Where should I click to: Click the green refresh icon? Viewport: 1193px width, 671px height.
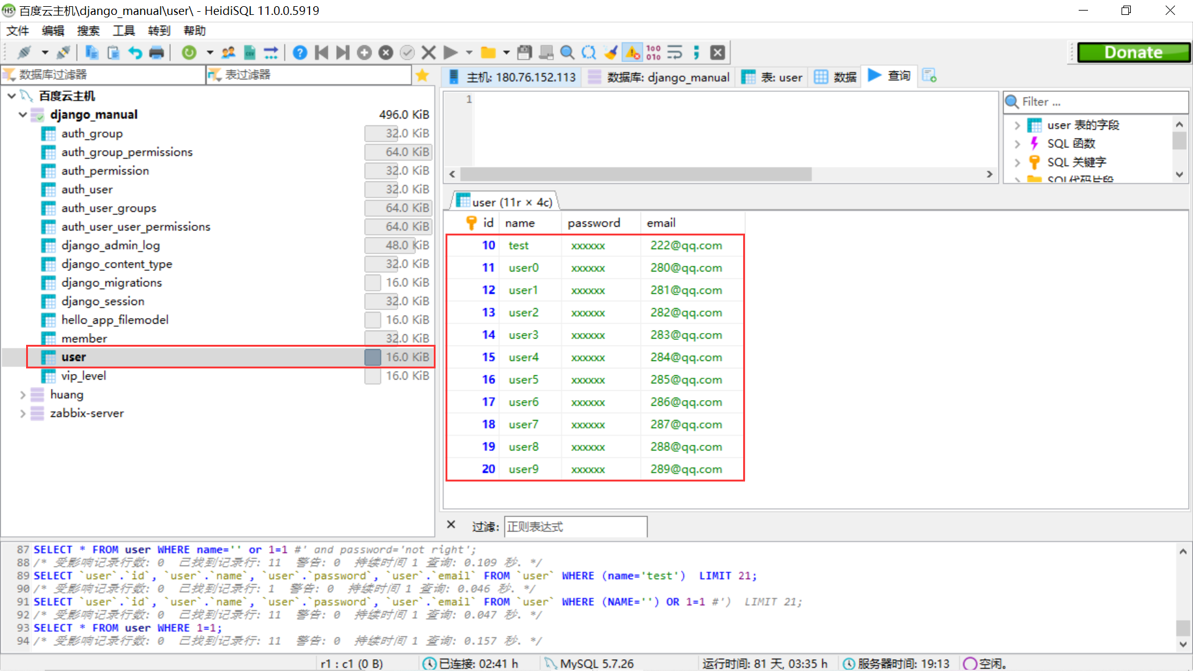(189, 53)
